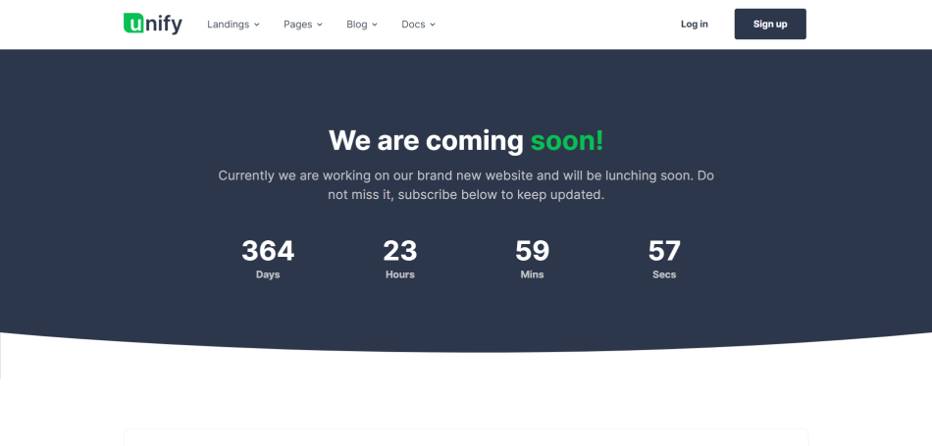Expand the Pages dropdown chevron
This screenshot has height=446, width=932.
(320, 25)
